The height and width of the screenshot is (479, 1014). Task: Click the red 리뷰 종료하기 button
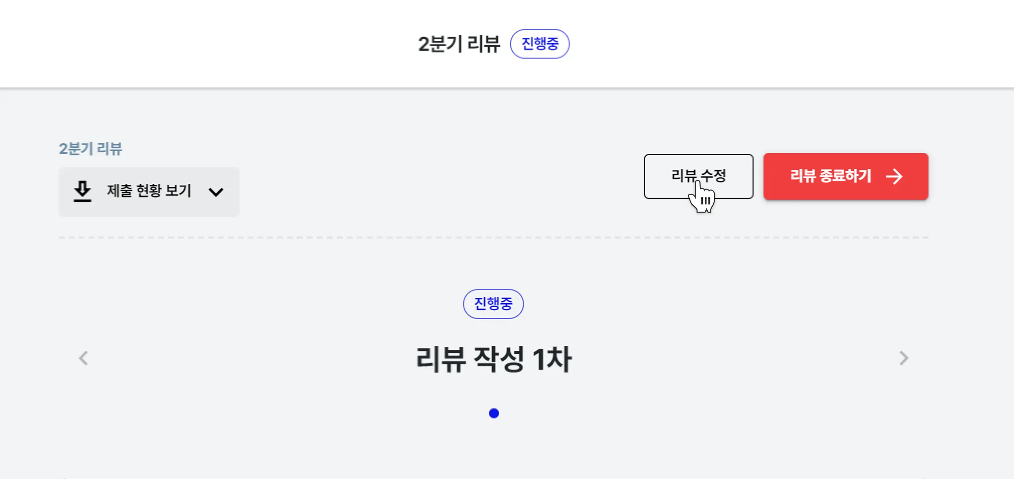846,176
